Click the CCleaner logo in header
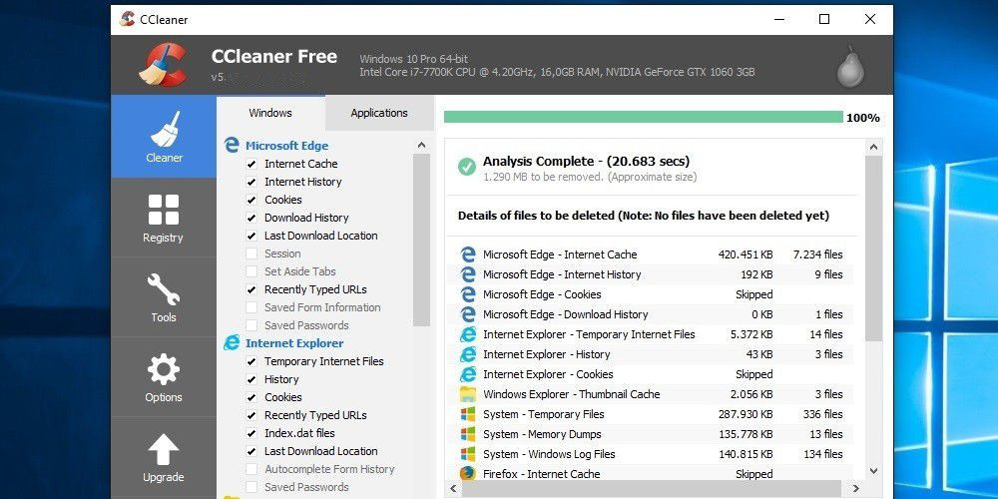 [x=163, y=64]
